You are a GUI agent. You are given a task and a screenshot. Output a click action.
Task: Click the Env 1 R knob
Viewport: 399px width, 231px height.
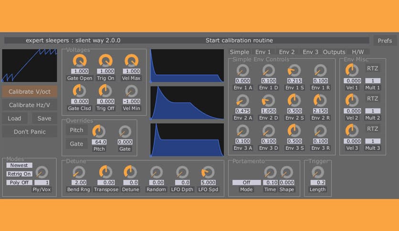(320, 71)
